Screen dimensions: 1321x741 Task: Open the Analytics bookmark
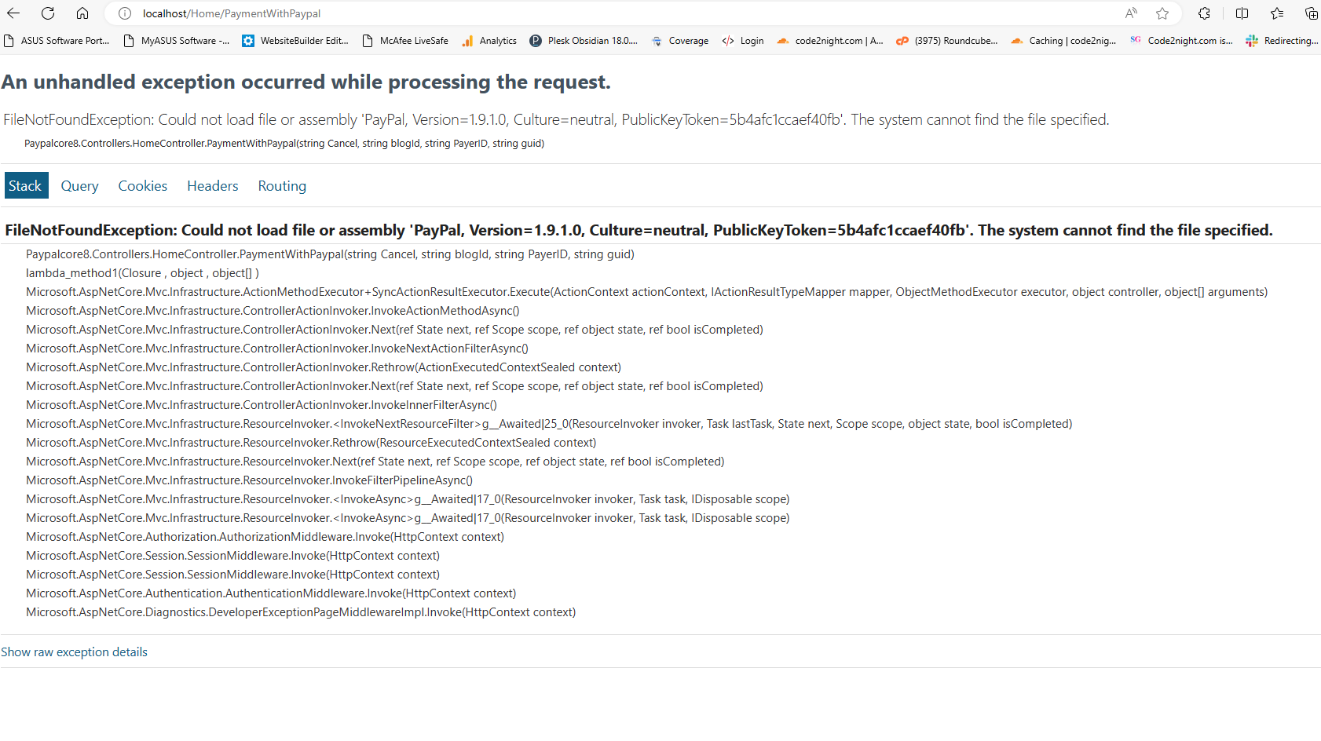489,41
